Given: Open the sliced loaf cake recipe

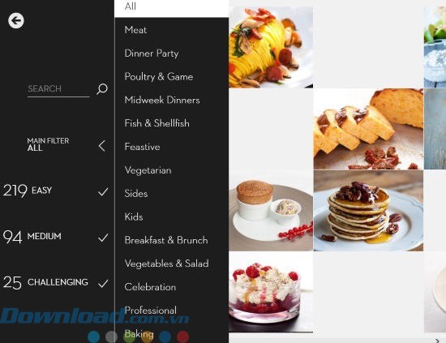Looking at the screenshot, I should [368, 129].
